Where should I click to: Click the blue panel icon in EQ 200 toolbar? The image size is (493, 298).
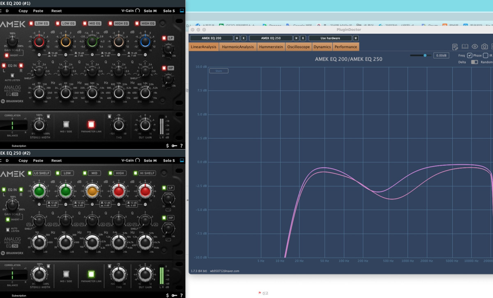point(182,11)
